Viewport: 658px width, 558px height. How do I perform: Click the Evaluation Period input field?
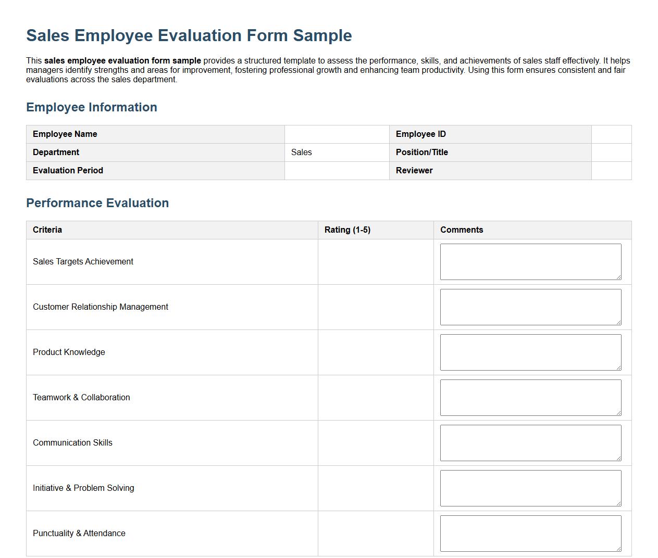click(x=336, y=170)
